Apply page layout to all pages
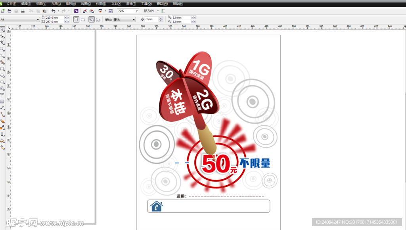The width and height of the screenshot is (406, 230). pos(92,19)
